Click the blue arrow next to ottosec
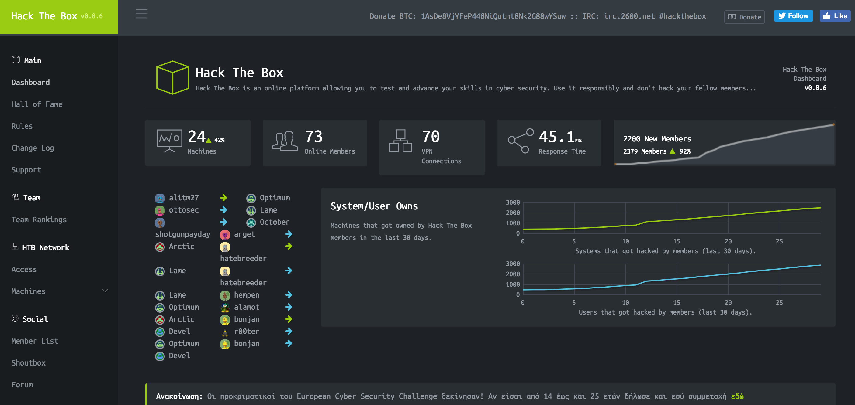Screen dimensions: 855x405 coord(223,210)
